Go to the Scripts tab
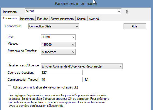The width and height of the screenshot is (153, 110). pos(81,19)
